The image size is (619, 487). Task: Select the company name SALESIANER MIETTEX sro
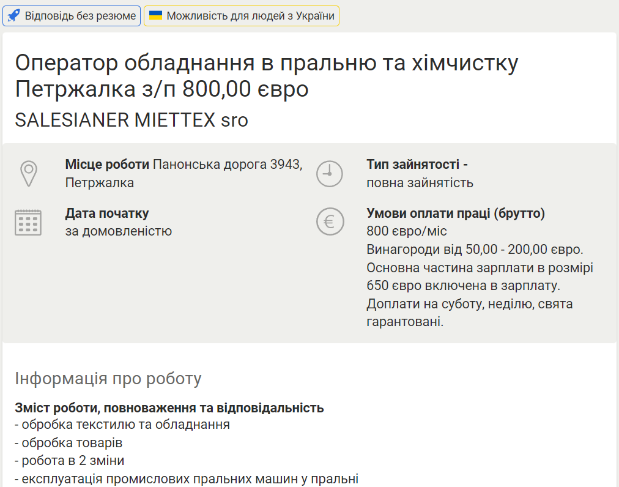coord(132,120)
